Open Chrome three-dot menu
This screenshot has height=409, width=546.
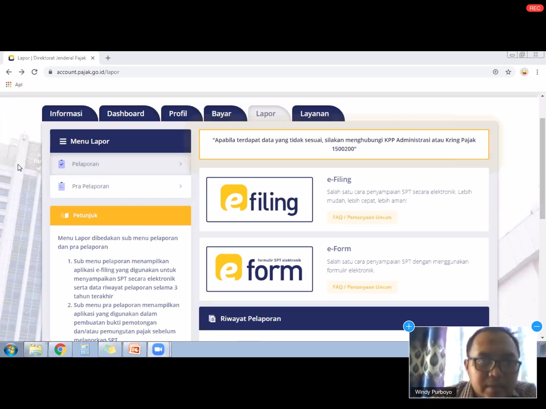pyautogui.click(x=537, y=72)
